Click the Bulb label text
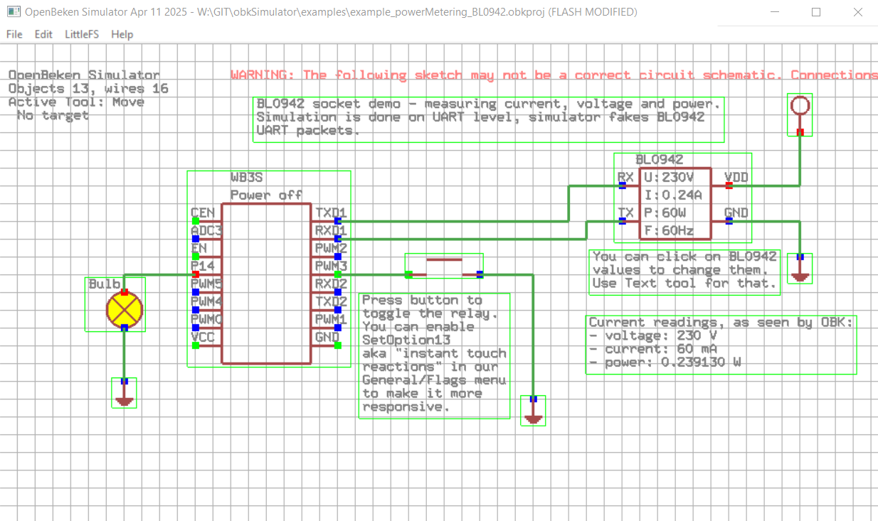The height and width of the screenshot is (521, 878). point(105,284)
